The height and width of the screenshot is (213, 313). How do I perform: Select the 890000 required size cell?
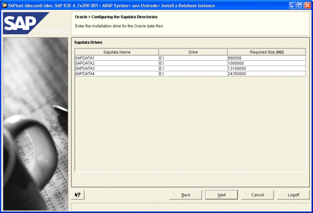(266, 58)
